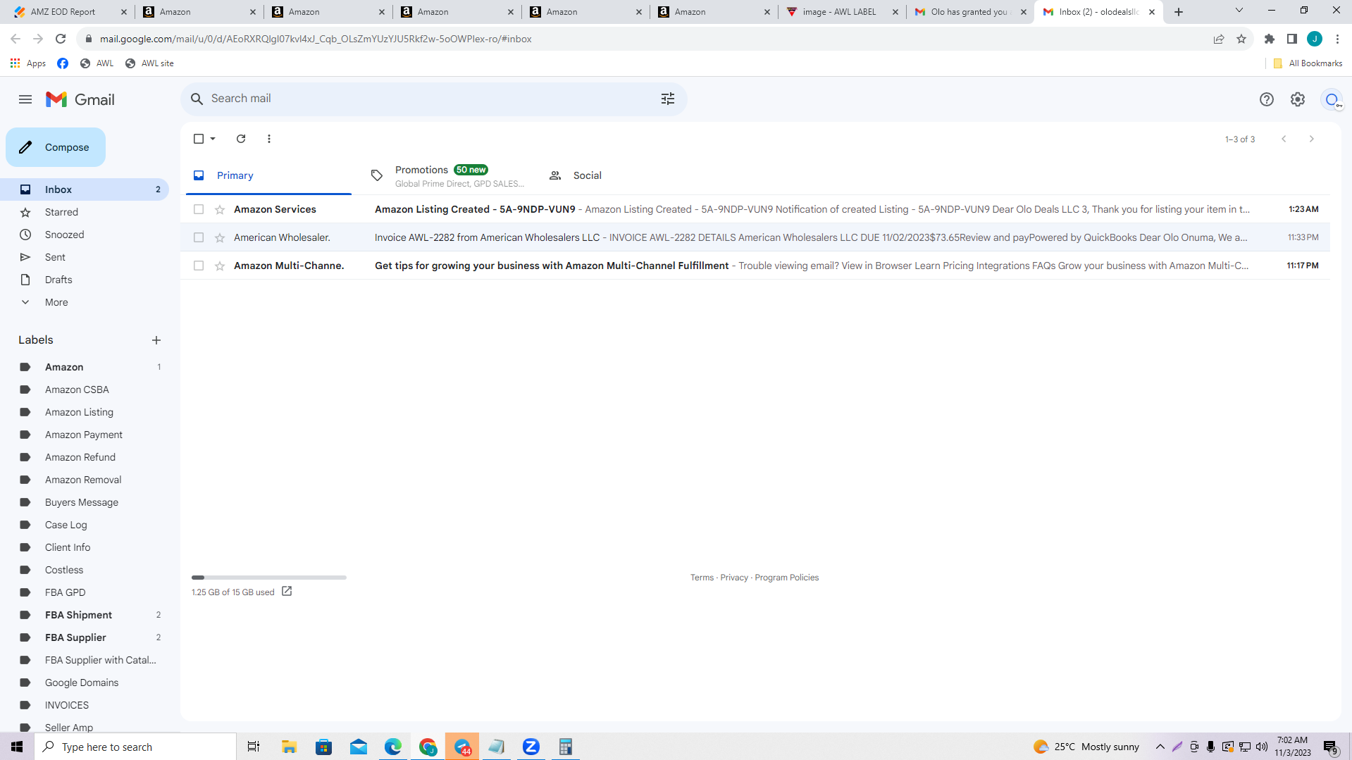Open the Drafts folder
This screenshot has width=1352, height=760.
coord(85,280)
